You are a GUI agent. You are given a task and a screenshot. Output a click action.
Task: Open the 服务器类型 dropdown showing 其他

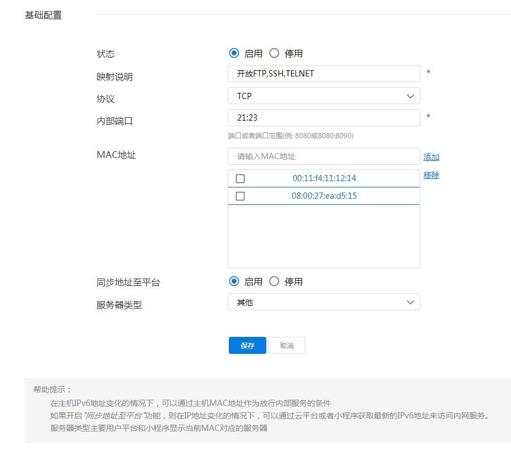point(317,302)
